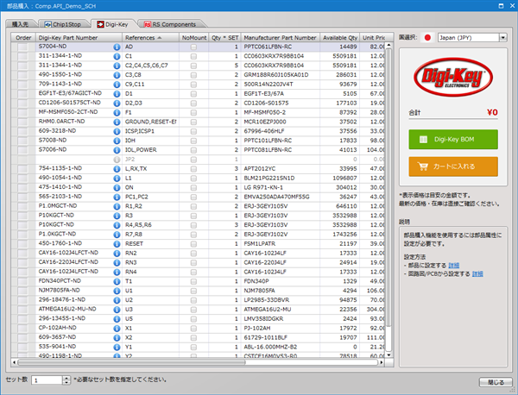The width and height of the screenshot is (518, 395).
Task: Show info for MF-MSMF050-2CT-ND part
Action: (x=117, y=112)
